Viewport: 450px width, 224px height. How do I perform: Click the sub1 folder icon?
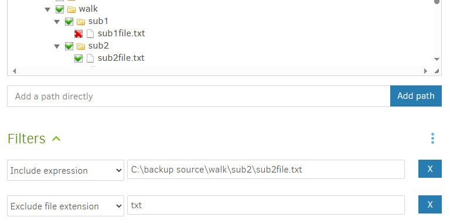point(81,22)
